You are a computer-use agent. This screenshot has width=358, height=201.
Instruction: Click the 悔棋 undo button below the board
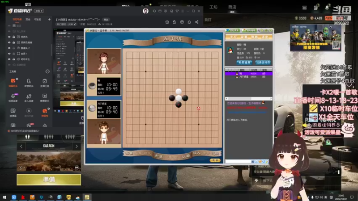coord(129,153)
